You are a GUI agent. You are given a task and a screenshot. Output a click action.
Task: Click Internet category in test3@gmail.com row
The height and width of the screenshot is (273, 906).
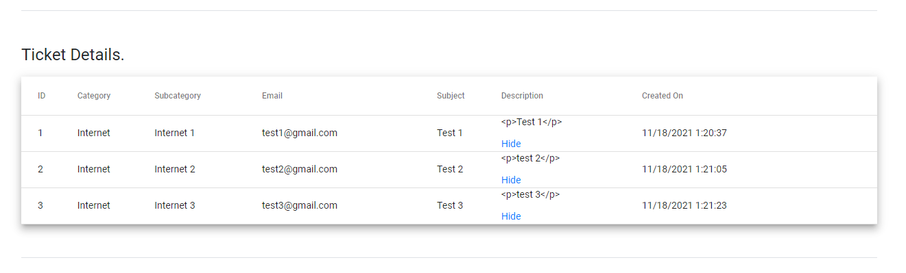(x=94, y=205)
